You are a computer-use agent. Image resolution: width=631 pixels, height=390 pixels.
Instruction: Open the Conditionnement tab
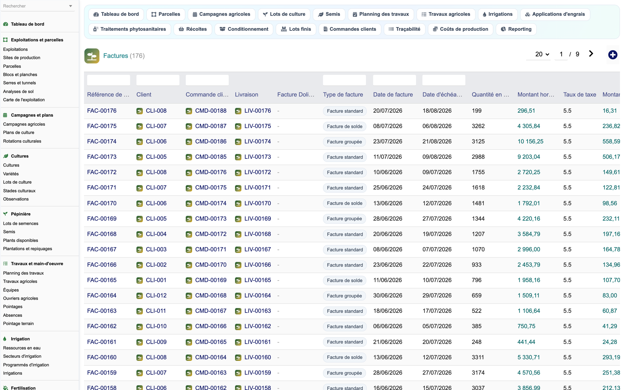244,29
